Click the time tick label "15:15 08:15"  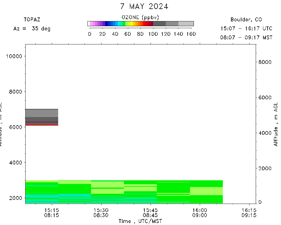pos(52,213)
